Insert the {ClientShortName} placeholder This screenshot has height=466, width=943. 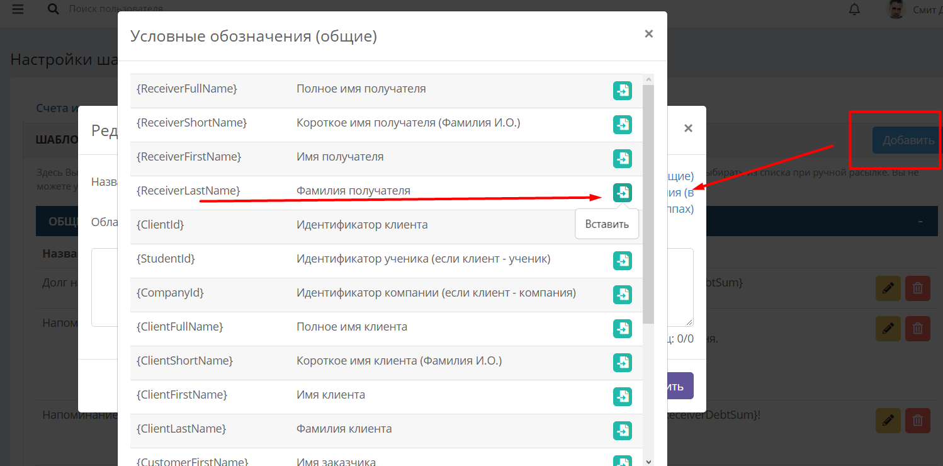[x=623, y=363]
